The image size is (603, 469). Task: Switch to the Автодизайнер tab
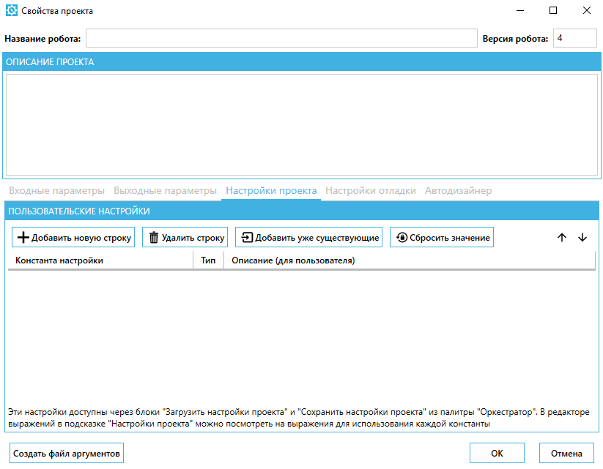click(x=458, y=190)
